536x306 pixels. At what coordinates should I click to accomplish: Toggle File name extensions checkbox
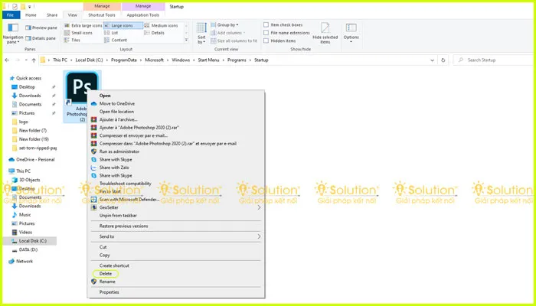(x=265, y=33)
